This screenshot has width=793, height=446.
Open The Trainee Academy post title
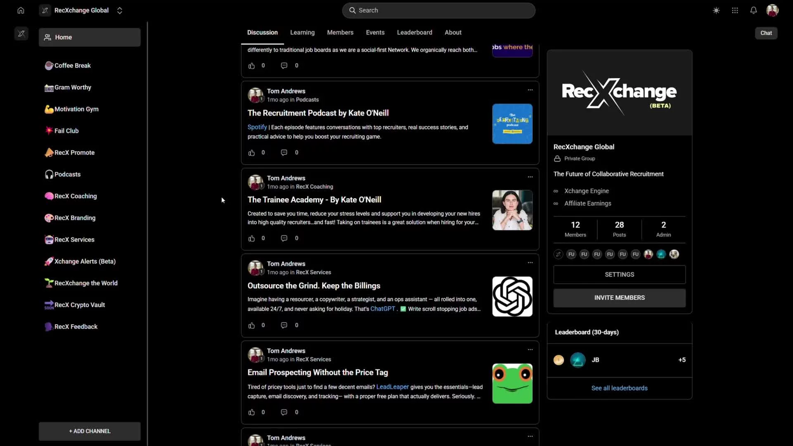tap(314, 200)
